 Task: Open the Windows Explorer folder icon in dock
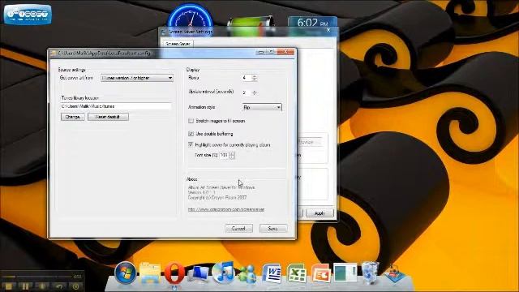pyautogui.click(x=150, y=273)
